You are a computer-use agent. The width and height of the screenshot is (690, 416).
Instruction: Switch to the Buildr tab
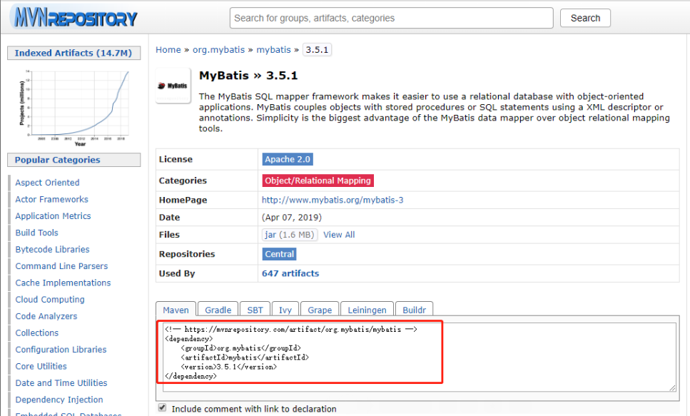click(x=414, y=310)
